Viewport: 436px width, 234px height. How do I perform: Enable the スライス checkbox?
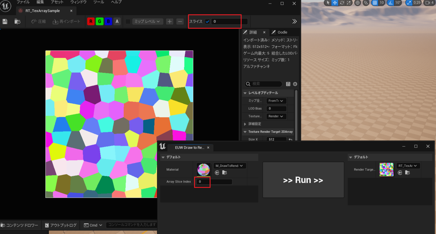pyautogui.click(x=208, y=21)
